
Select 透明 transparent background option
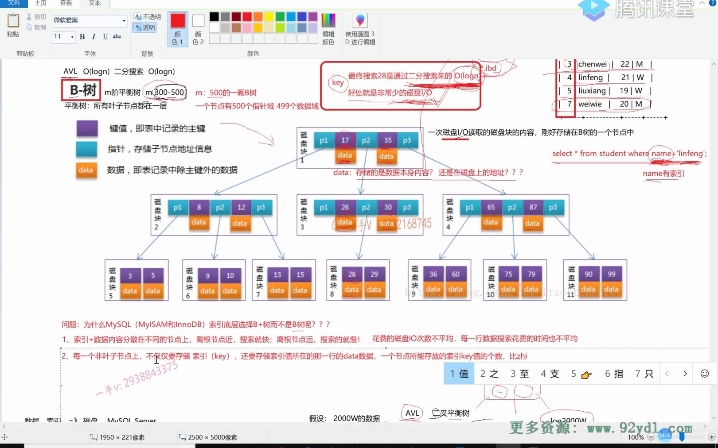[144, 27]
